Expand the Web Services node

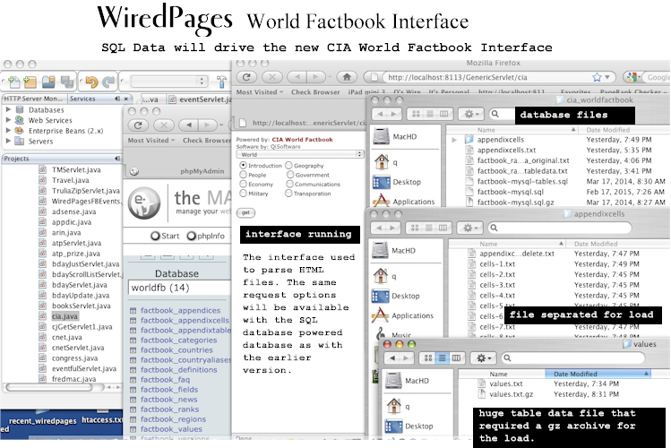pyautogui.click(x=8, y=120)
